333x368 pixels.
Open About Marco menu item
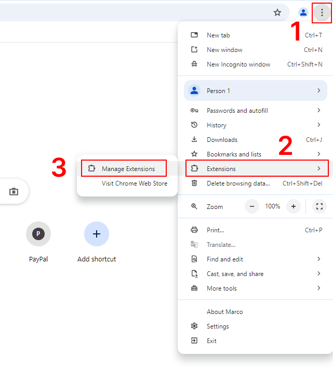(256, 311)
